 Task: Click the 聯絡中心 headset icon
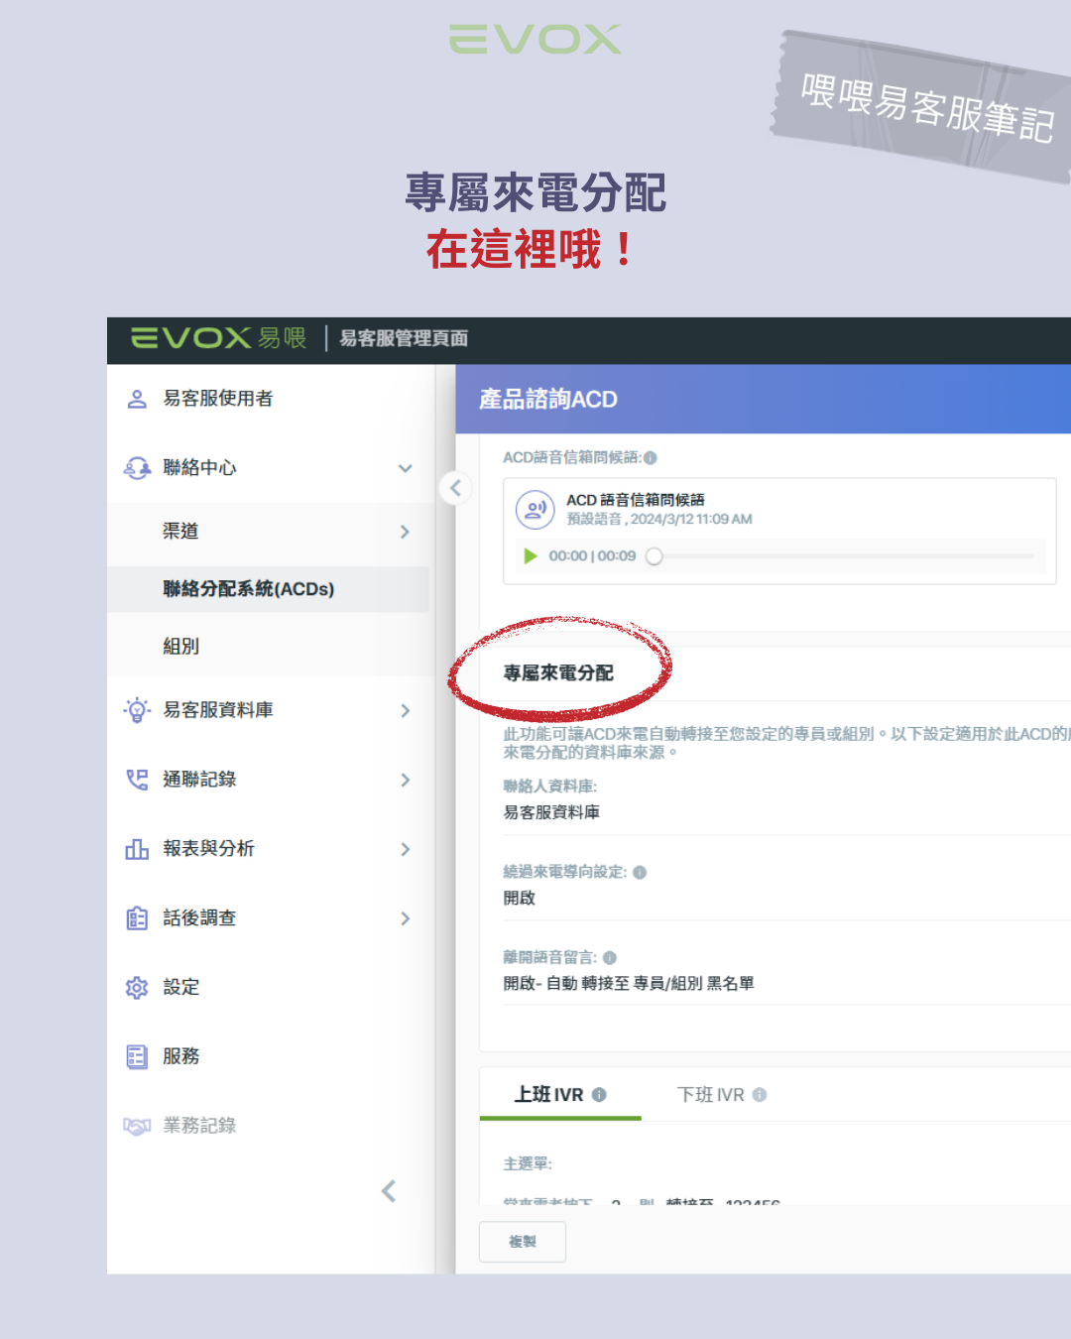(x=137, y=468)
